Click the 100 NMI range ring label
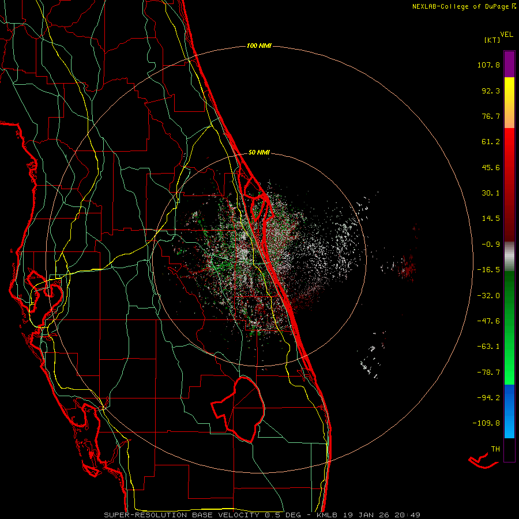The image size is (519, 519). pyautogui.click(x=259, y=46)
